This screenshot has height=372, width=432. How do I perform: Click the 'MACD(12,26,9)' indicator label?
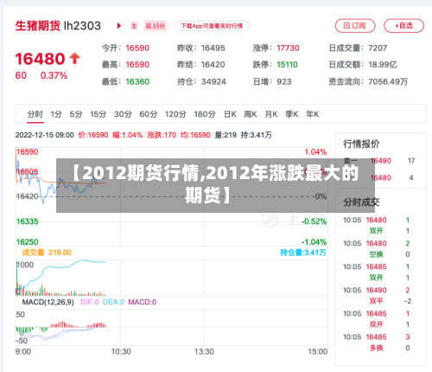pyautogui.click(x=48, y=302)
